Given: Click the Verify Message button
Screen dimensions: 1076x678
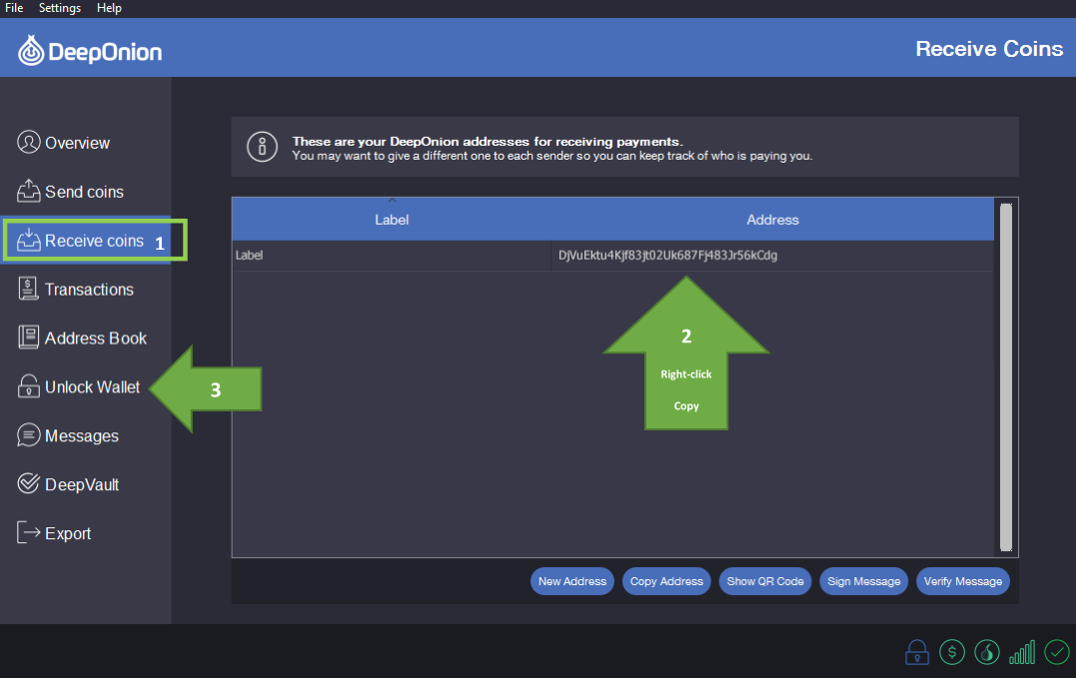Looking at the screenshot, I should 963,581.
